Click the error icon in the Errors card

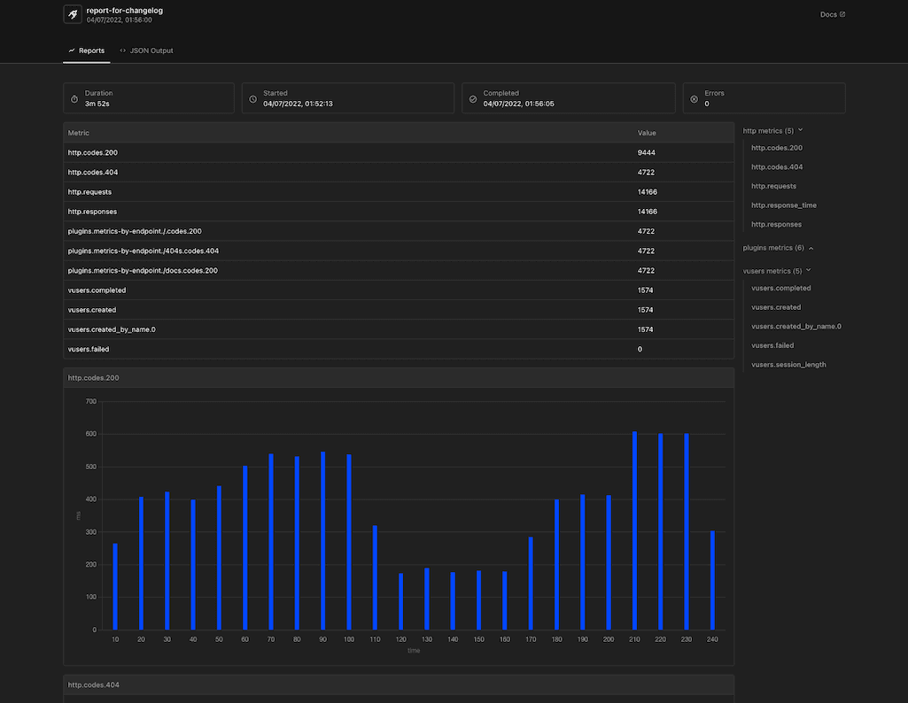pos(691,97)
